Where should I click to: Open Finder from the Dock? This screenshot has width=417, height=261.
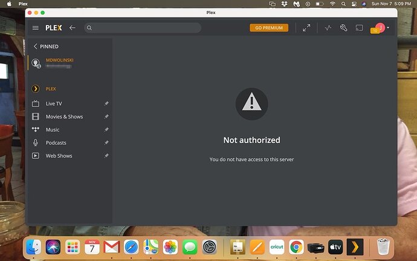[33, 247]
